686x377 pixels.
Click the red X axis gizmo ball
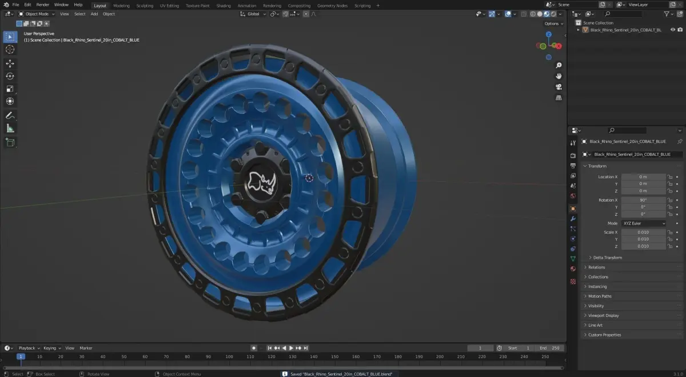(x=559, y=46)
